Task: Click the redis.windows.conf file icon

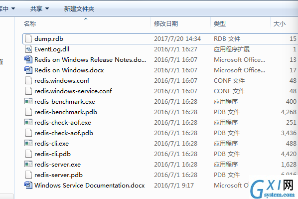Action: click(28, 80)
